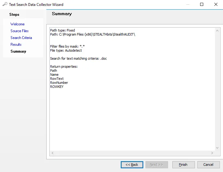Click the scroll up arrow in summary box
The width and height of the screenshot is (223, 172).
click(x=217, y=31)
